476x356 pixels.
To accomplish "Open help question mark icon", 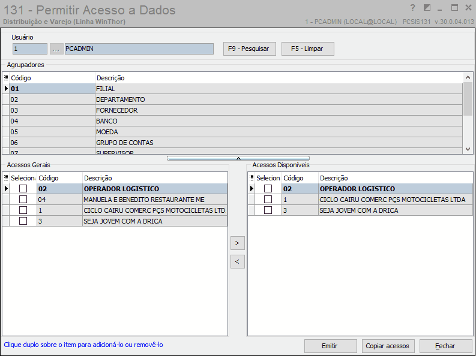I will [x=412, y=8].
